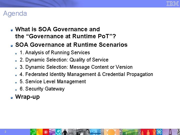Screen dimensions: 180x135
Task: Select "3. Dynamic Selection: Message Content or Version"
Action: tap(76, 67)
